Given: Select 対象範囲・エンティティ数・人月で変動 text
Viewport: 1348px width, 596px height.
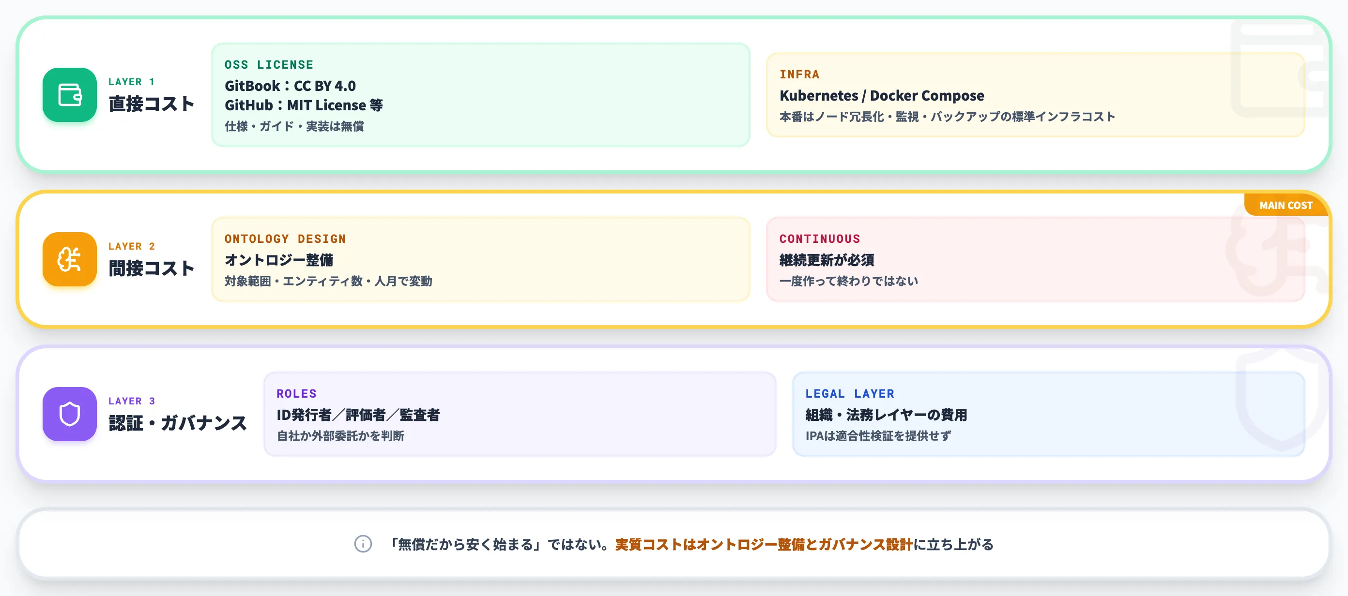Looking at the screenshot, I should click(x=328, y=281).
